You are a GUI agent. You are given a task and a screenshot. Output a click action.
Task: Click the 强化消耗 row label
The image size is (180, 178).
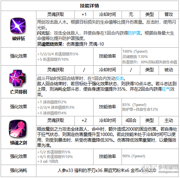[x=18, y=171]
